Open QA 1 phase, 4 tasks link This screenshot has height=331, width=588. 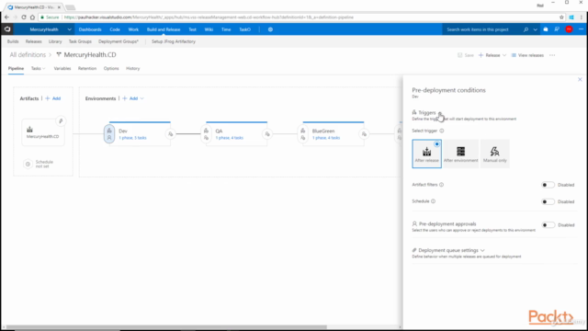[x=230, y=138]
